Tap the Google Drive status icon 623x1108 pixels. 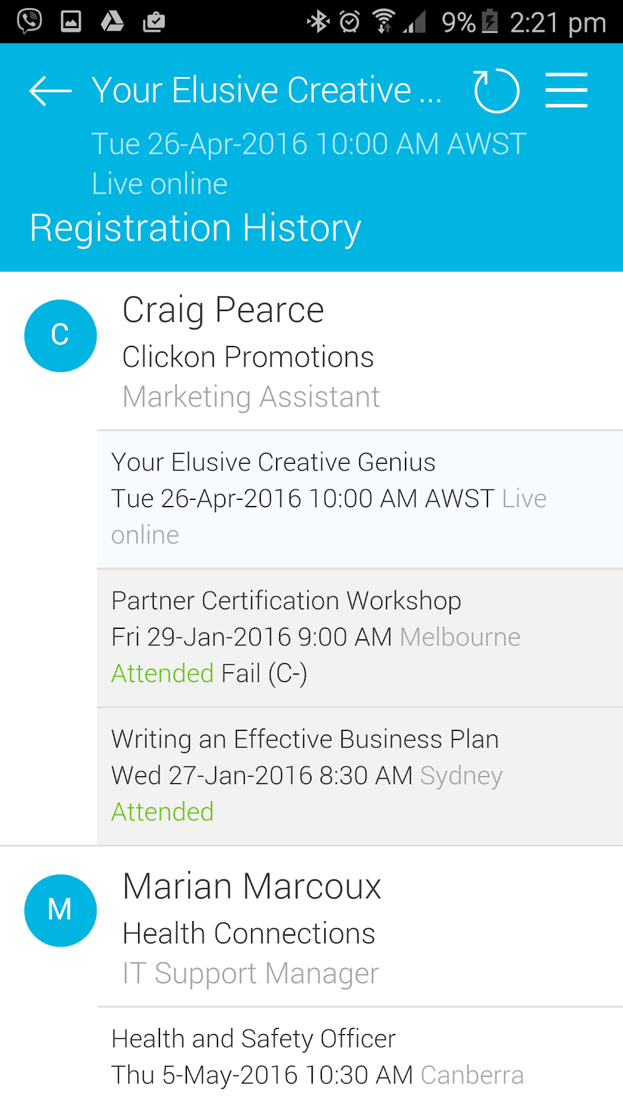[x=112, y=21]
